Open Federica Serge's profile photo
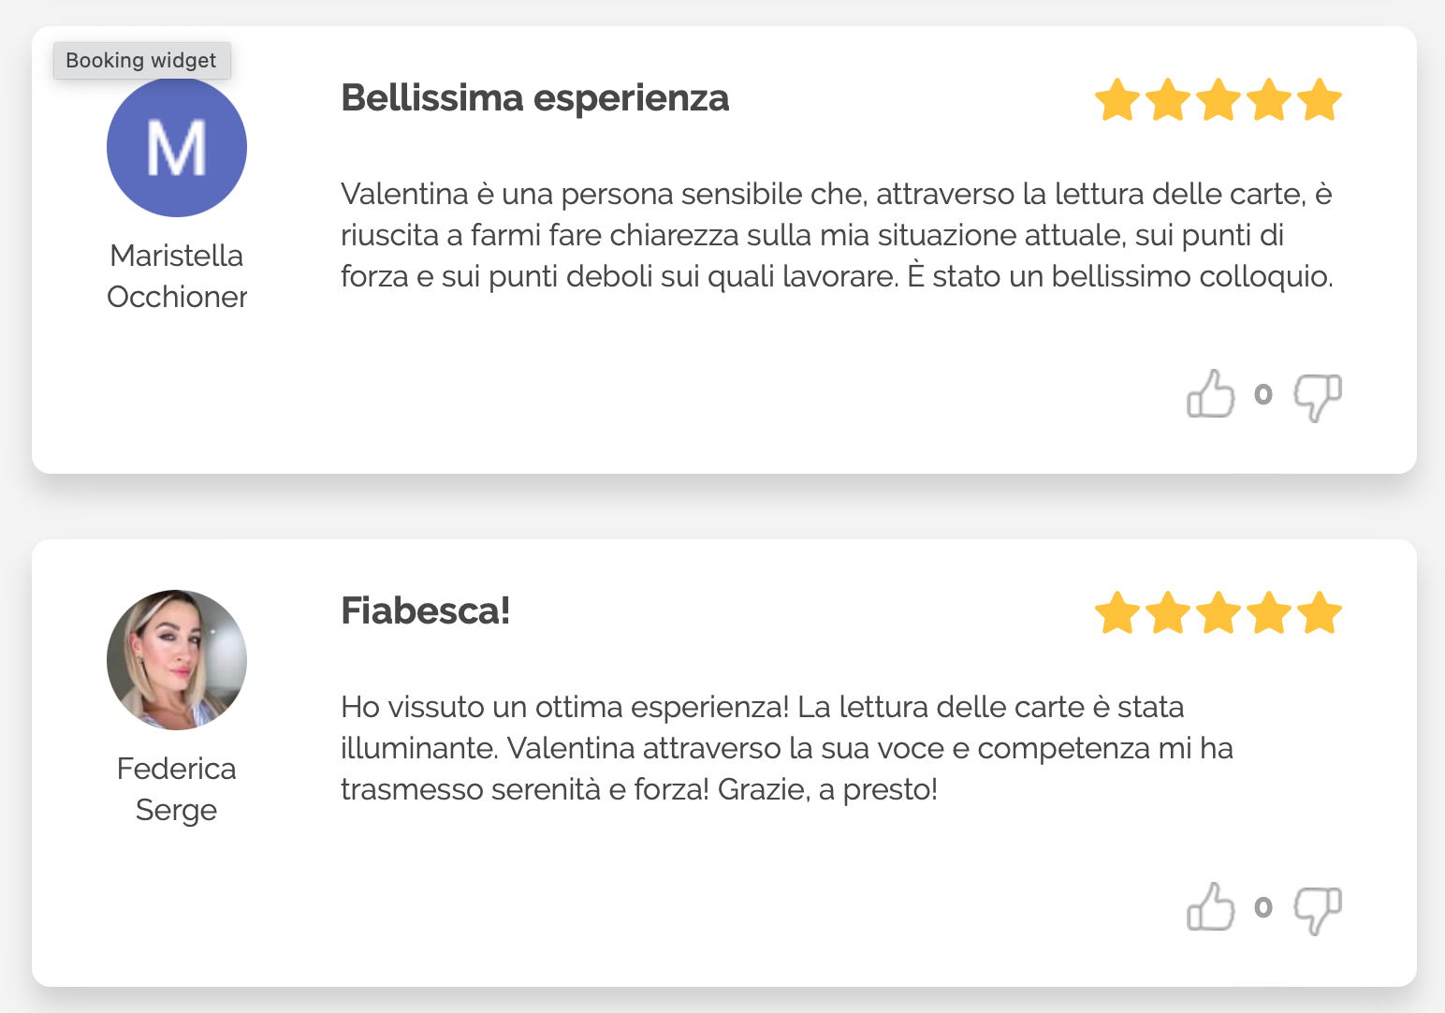The width and height of the screenshot is (1445, 1013). point(177,660)
